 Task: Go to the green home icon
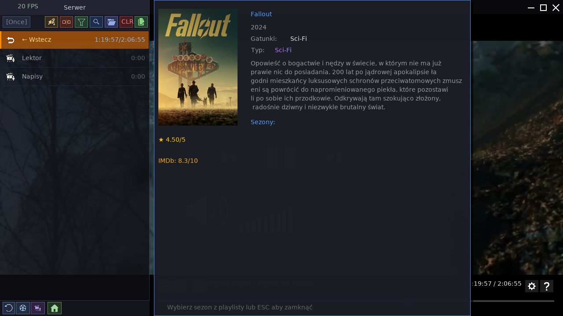55,308
